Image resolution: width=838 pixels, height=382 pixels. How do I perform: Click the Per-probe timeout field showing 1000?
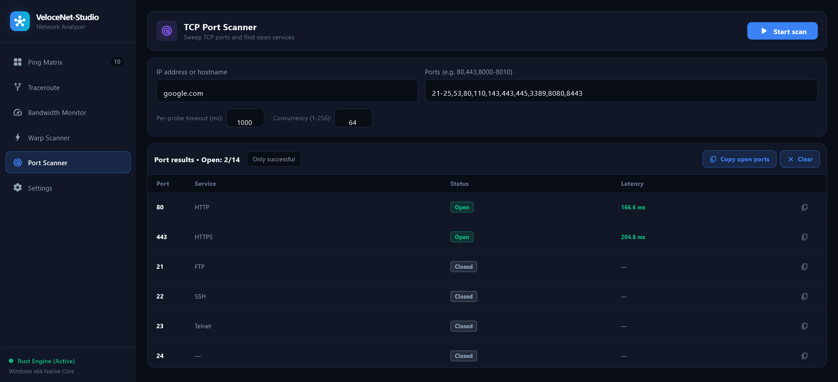(245, 118)
